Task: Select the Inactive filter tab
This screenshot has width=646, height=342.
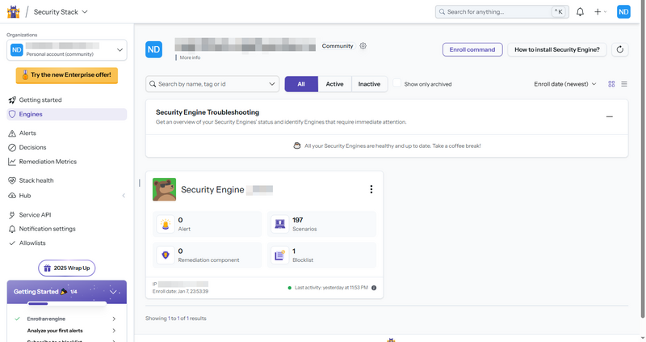Action: click(369, 84)
